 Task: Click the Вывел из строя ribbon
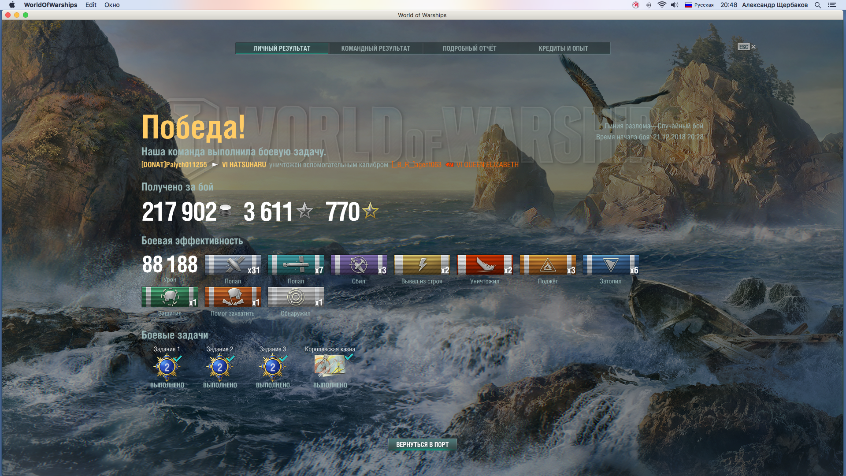(422, 265)
